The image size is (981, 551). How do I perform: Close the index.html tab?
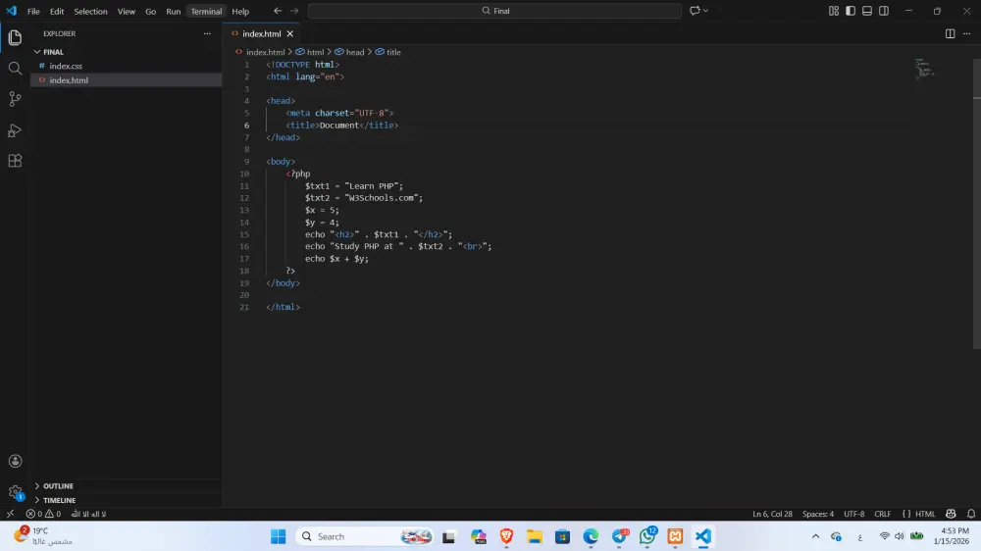click(289, 33)
